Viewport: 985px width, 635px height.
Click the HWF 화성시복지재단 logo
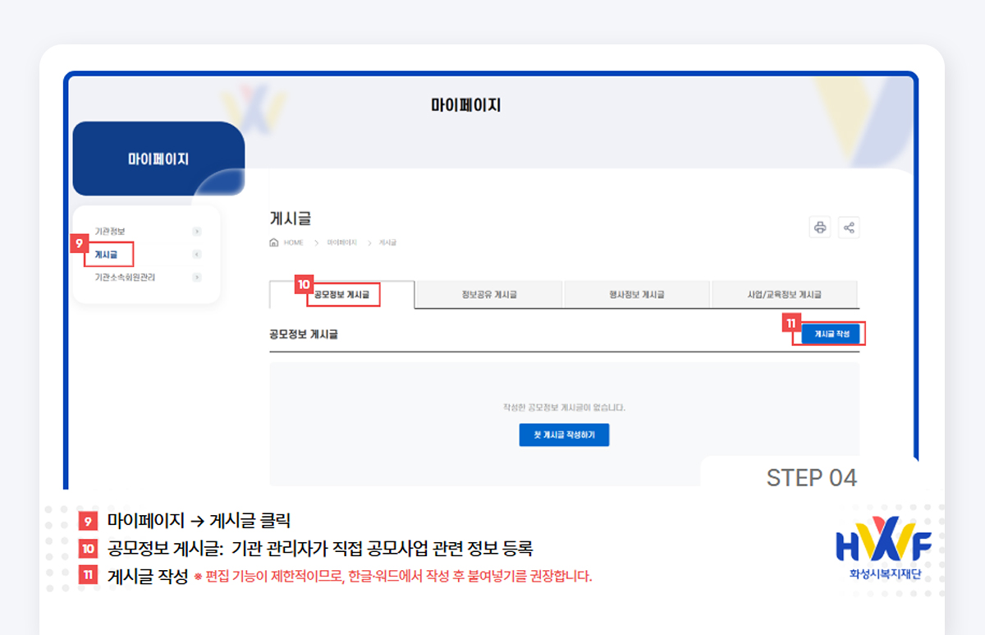pos(884,546)
